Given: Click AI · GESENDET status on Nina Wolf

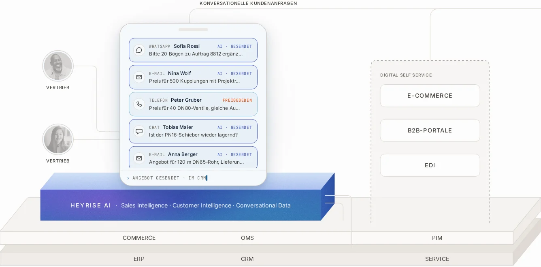Looking at the screenshot, I should pos(234,74).
